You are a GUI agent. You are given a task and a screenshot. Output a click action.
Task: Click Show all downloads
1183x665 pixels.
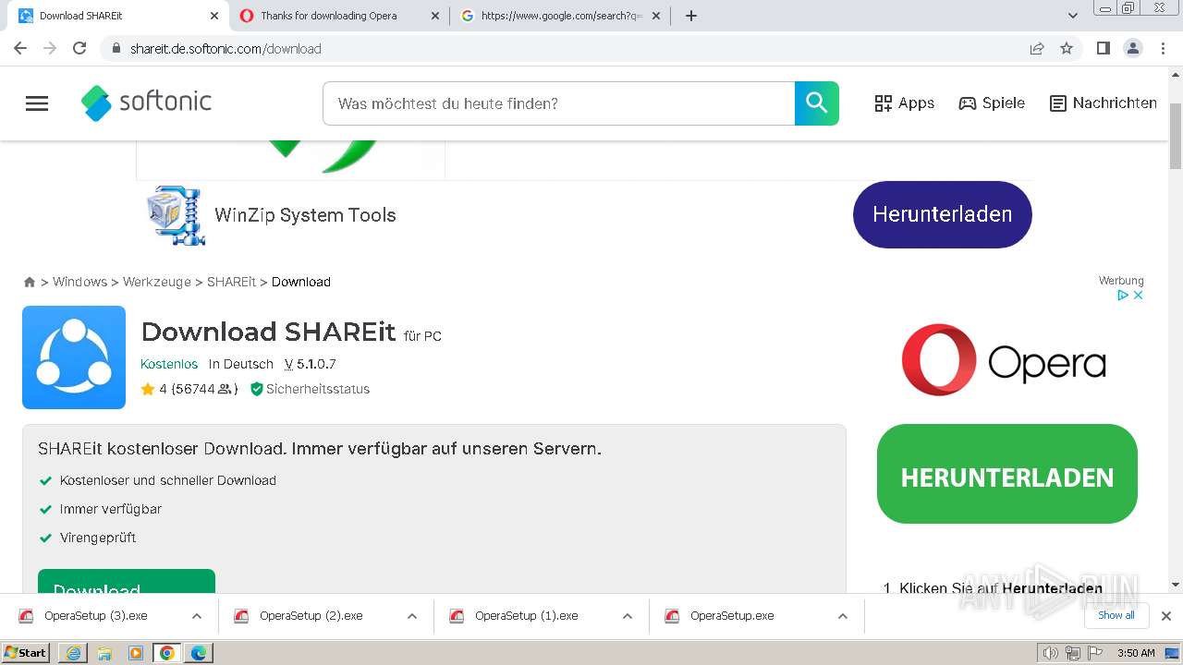(x=1116, y=615)
